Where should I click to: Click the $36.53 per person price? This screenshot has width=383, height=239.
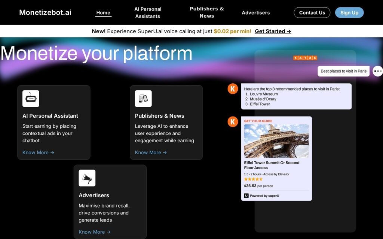point(258,186)
